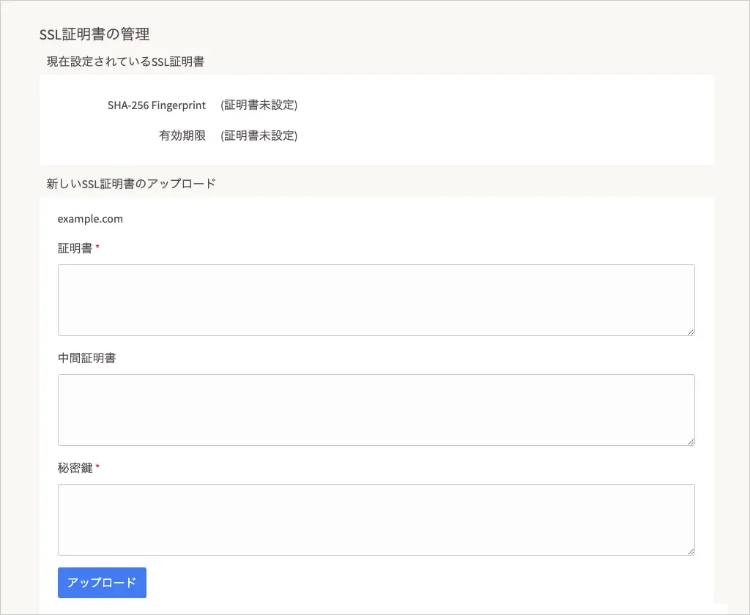Grab the 秘密鍵 textarea resize handle
This screenshot has width=750, height=615.
[691, 551]
